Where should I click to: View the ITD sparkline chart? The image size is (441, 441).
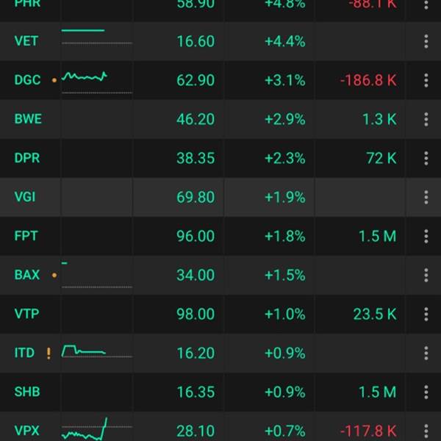click(x=96, y=351)
